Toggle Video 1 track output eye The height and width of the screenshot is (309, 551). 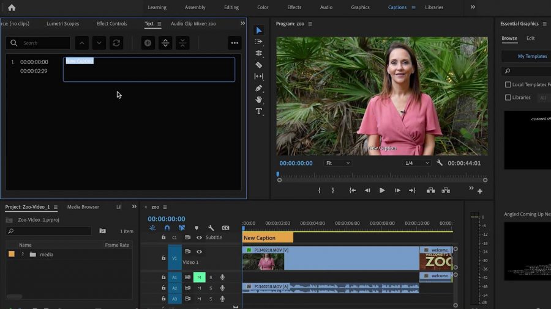click(x=199, y=252)
